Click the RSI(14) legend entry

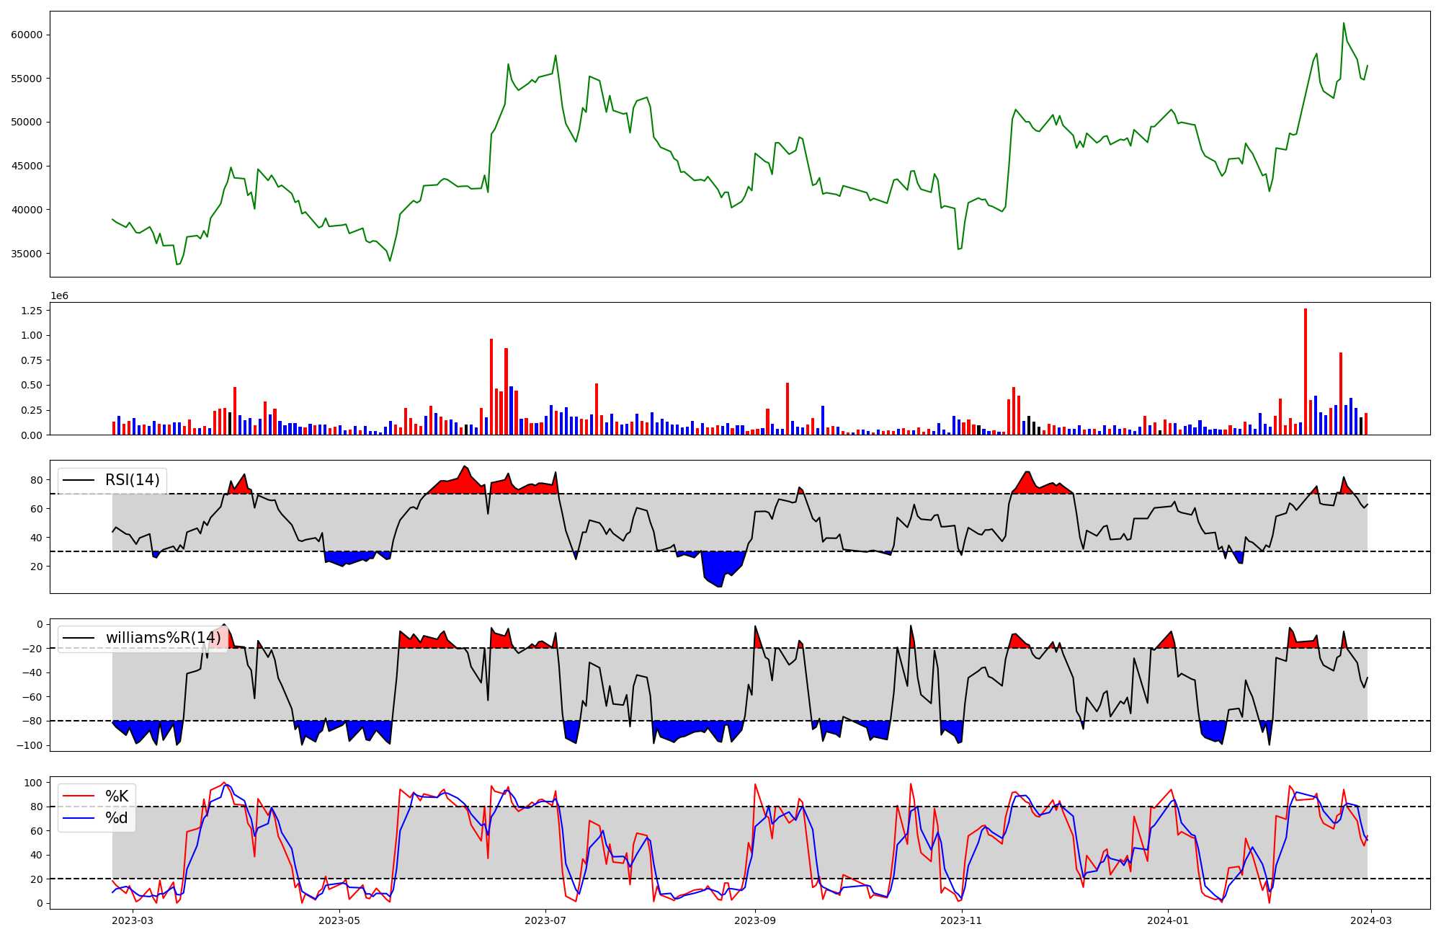pyautogui.click(x=133, y=480)
